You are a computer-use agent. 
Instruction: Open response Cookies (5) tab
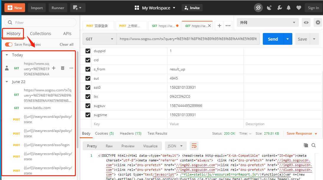point(104,133)
